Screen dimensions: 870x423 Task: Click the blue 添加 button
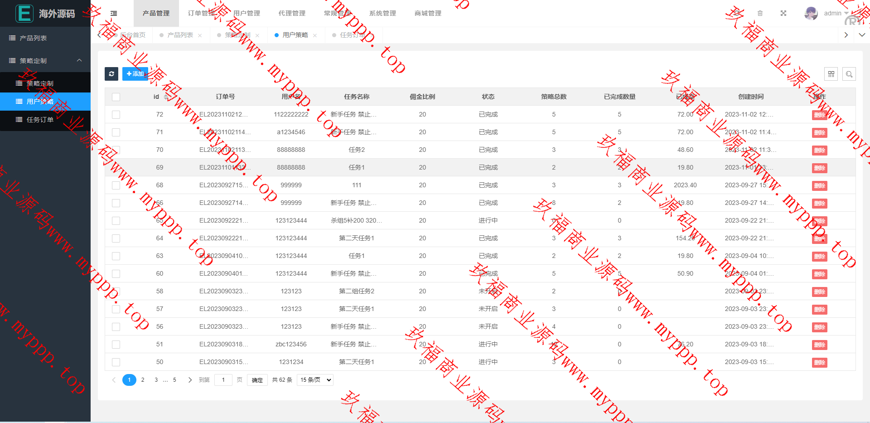click(x=135, y=74)
